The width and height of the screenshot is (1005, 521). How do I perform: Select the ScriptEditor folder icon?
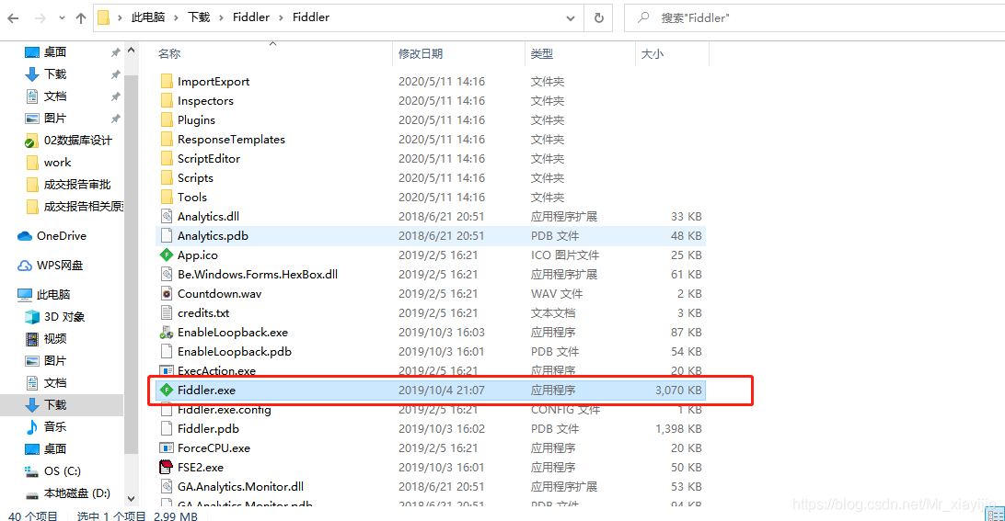167,158
